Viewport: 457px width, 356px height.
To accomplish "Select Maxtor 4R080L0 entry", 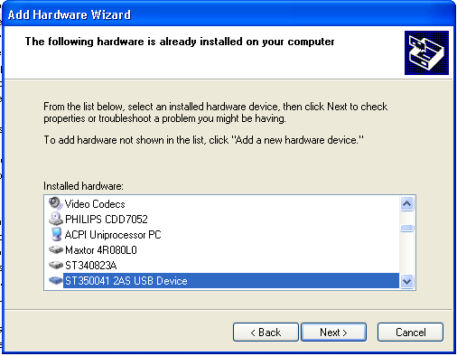I will click(x=101, y=250).
